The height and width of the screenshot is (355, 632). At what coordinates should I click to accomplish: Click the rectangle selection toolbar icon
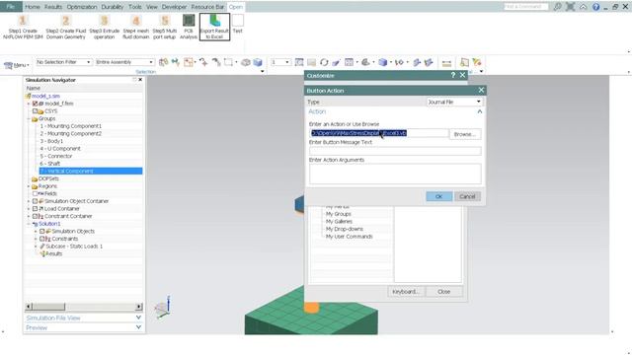[x=228, y=62]
